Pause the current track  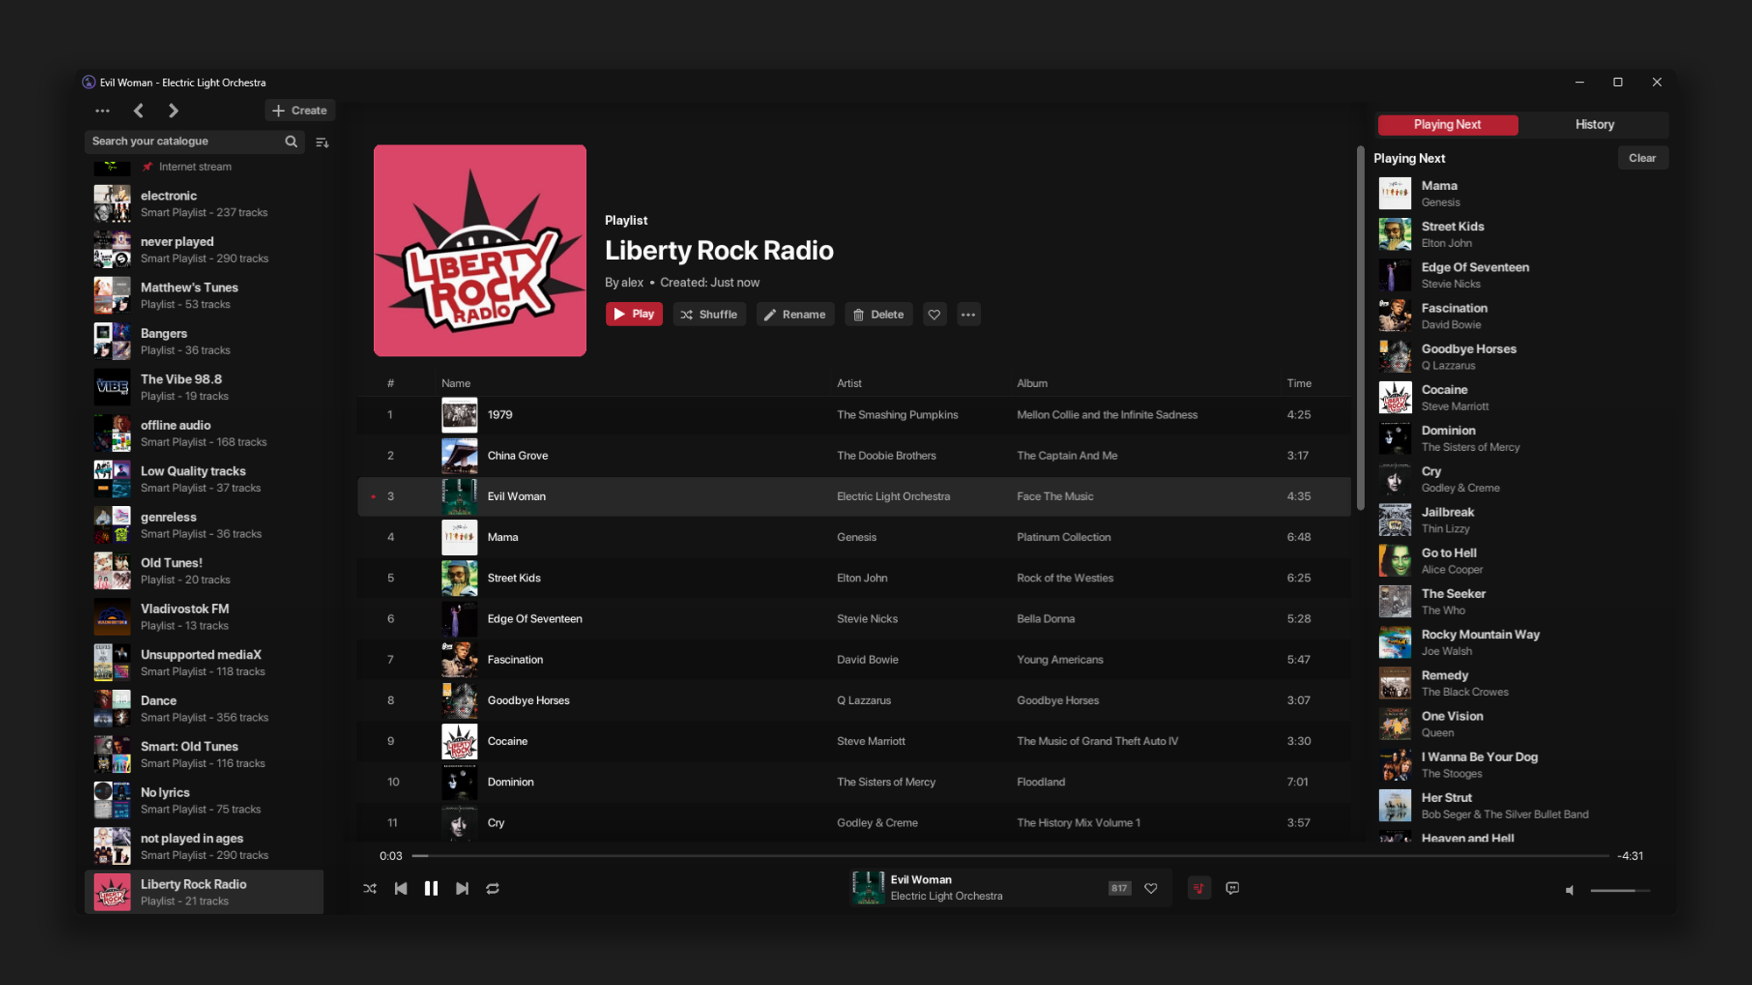click(431, 888)
